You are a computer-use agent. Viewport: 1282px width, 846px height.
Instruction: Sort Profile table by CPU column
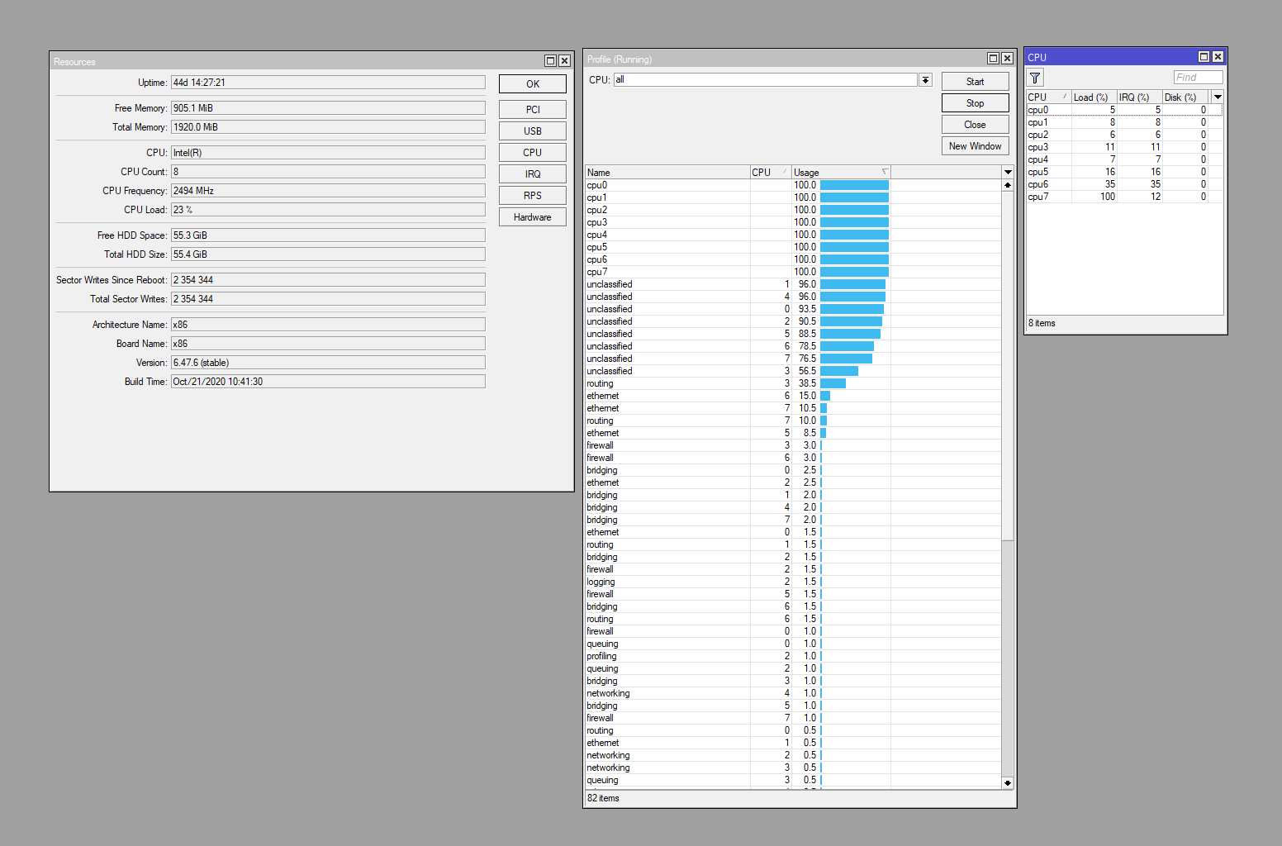click(x=770, y=173)
